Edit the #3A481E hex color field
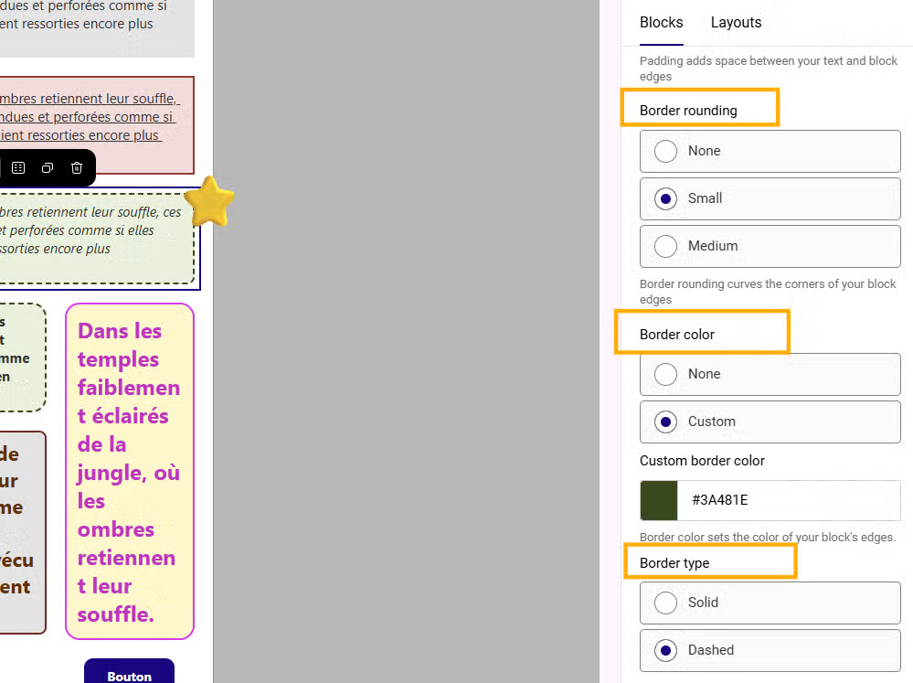 (789, 500)
